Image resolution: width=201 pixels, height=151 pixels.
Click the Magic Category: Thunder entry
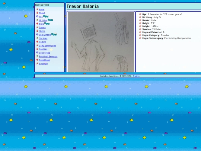pos(156,35)
